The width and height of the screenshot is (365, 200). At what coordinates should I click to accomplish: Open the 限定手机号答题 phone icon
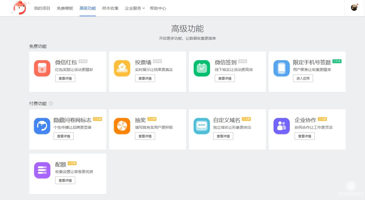(x=281, y=68)
